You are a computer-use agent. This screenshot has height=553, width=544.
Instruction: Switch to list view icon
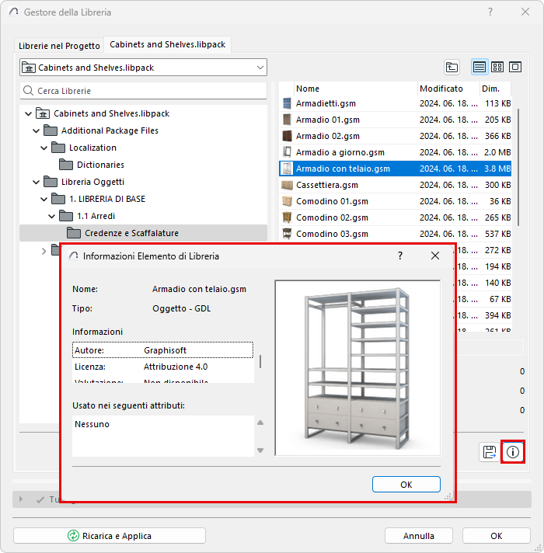[479, 67]
